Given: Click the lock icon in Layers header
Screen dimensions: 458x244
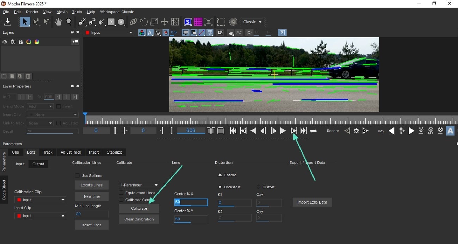Looking at the screenshot, I should (x=21, y=42).
